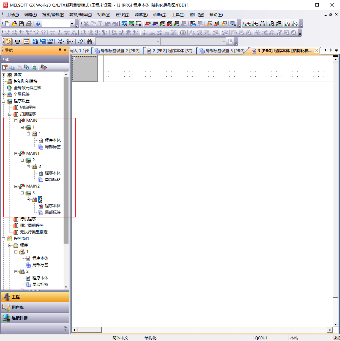
Task: Toggle the navigation window view button
Action: pos(9,41)
